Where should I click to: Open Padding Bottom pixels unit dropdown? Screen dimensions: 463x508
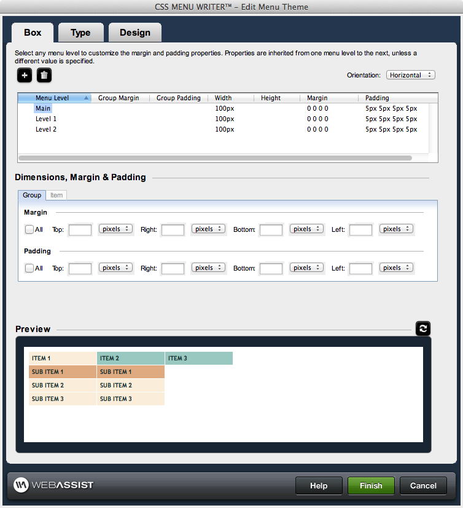306,268
